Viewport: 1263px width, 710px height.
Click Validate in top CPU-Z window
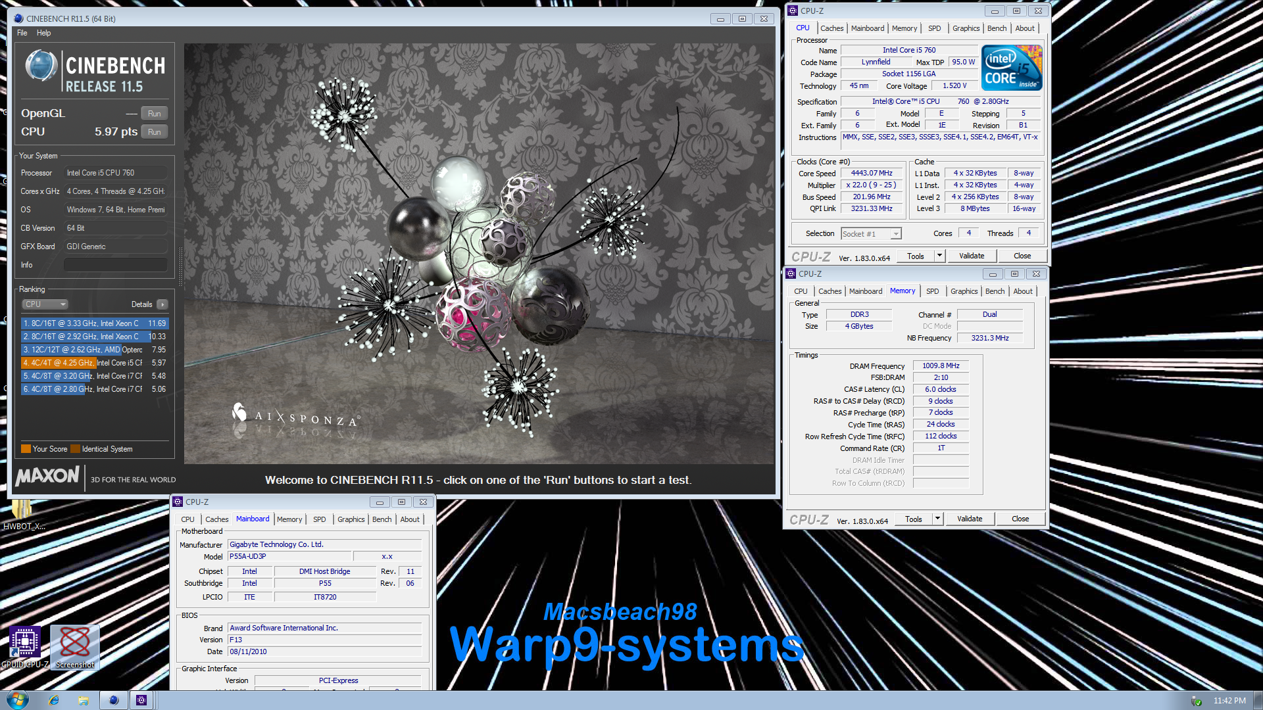click(x=972, y=256)
